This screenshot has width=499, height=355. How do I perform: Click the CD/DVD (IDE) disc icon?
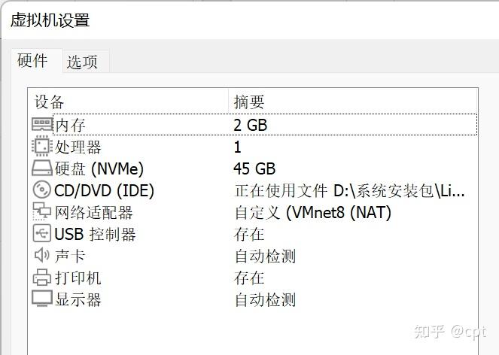coord(42,190)
